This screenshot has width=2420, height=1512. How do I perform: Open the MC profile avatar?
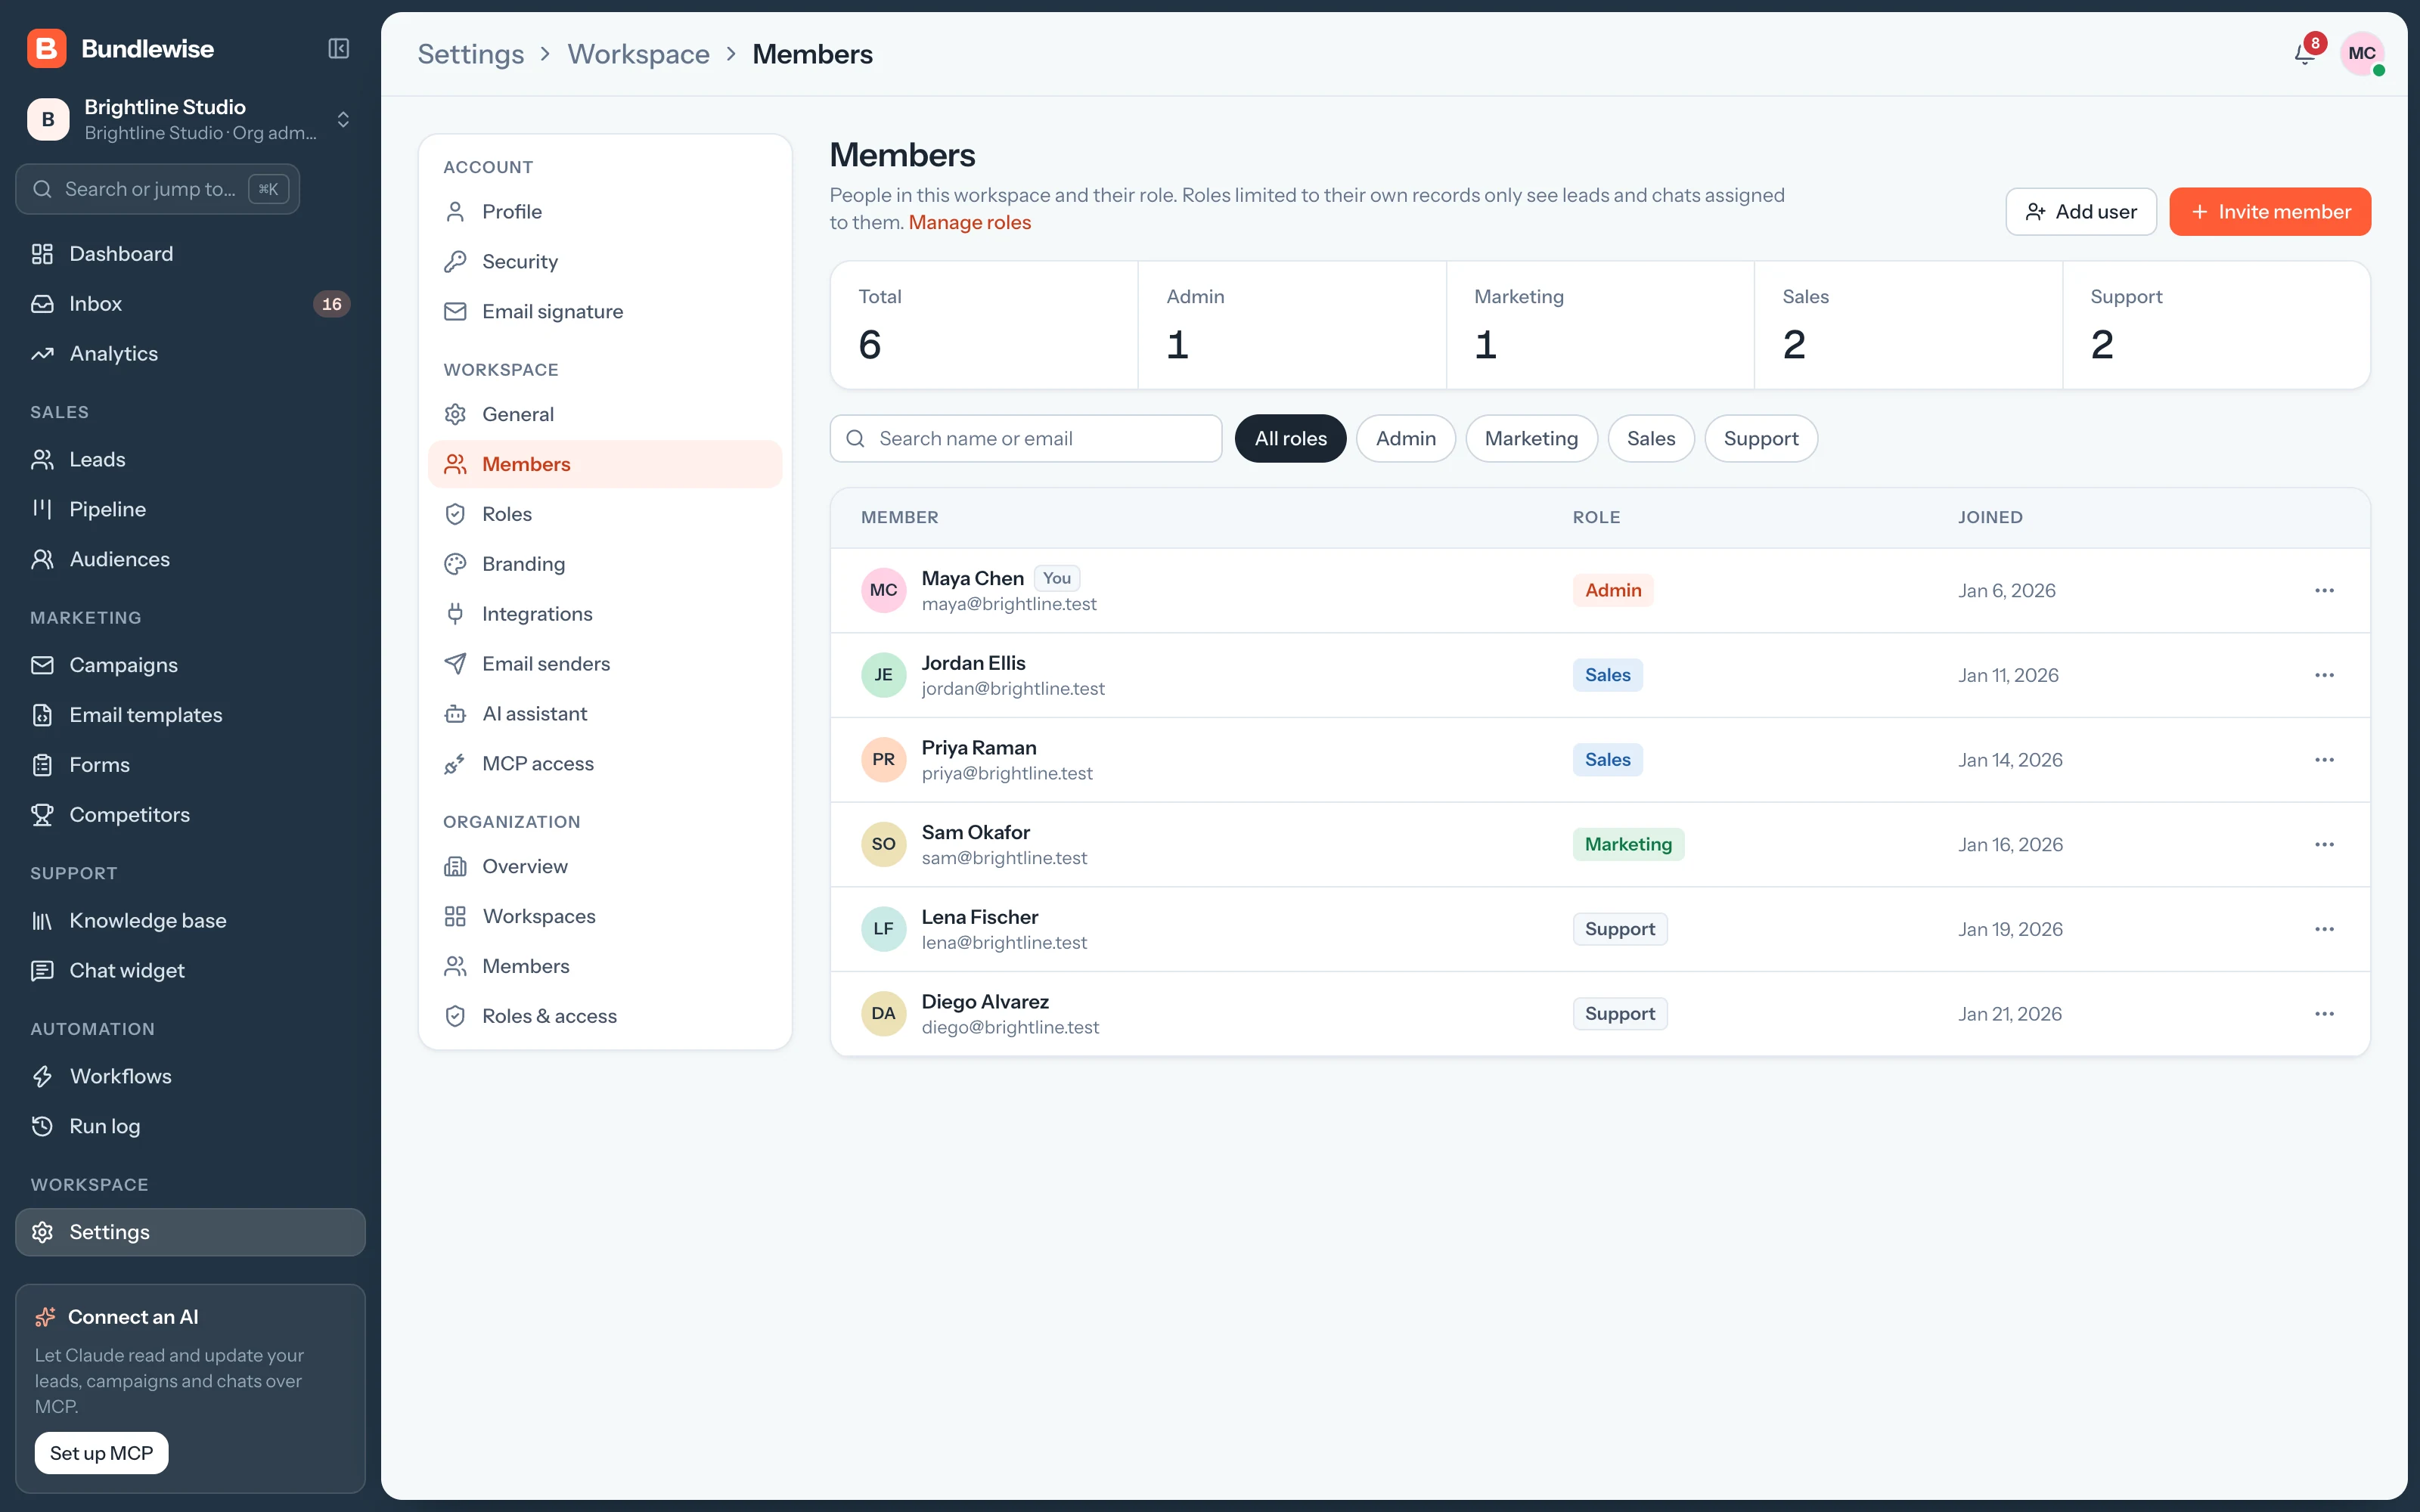point(2362,53)
